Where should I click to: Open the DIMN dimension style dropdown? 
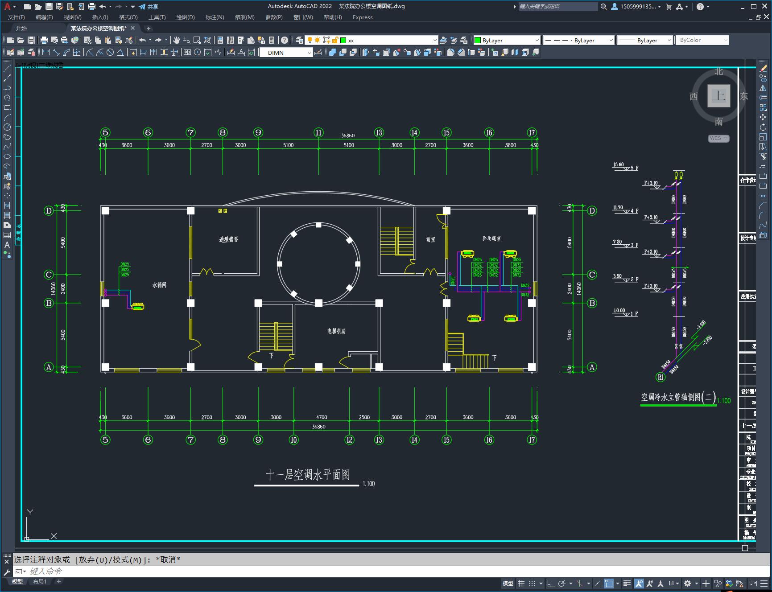[x=286, y=53]
